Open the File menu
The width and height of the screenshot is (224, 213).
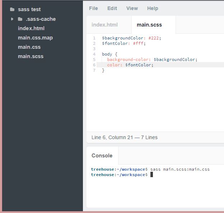point(93,8)
